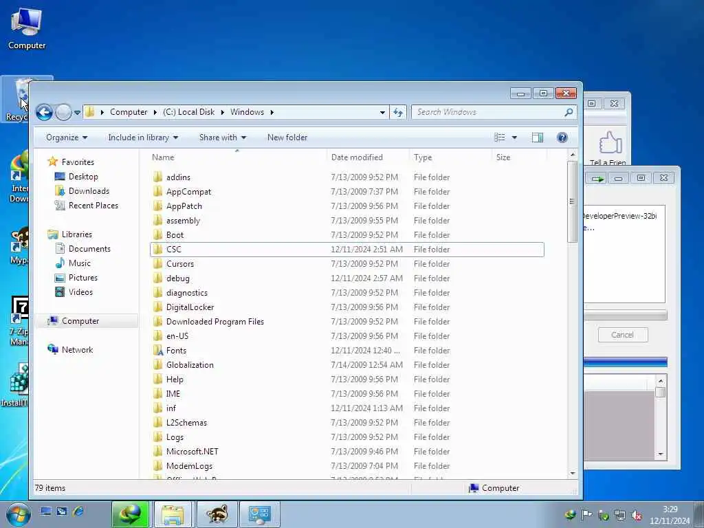The width and height of the screenshot is (704, 528).
Task: Open the Internet Download Manager taskbar button
Action: point(131,514)
